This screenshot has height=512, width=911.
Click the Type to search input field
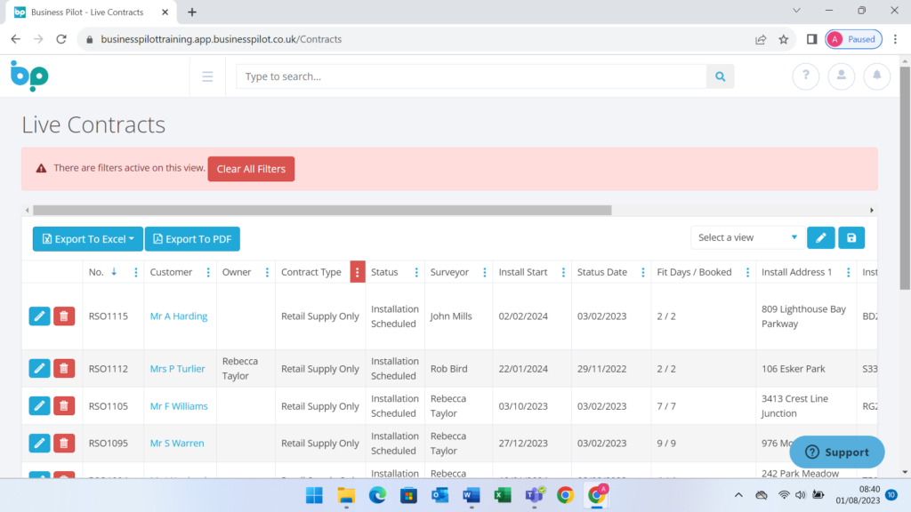(x=472, y=76)
